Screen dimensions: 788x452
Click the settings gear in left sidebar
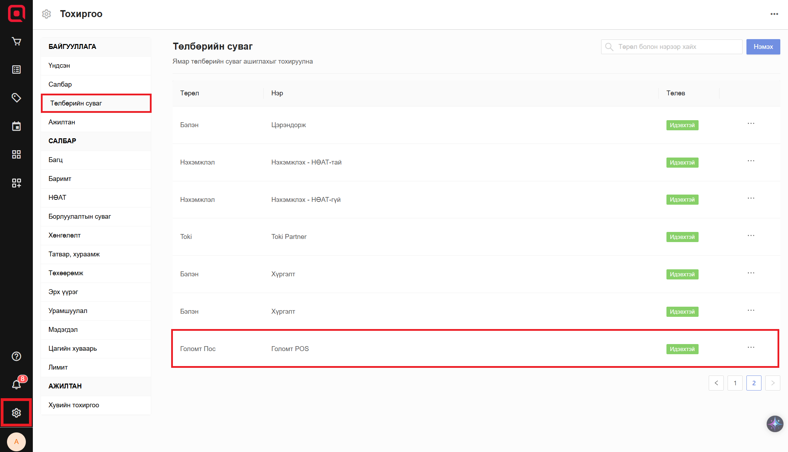pyautogui.click(x=16, y=413)
